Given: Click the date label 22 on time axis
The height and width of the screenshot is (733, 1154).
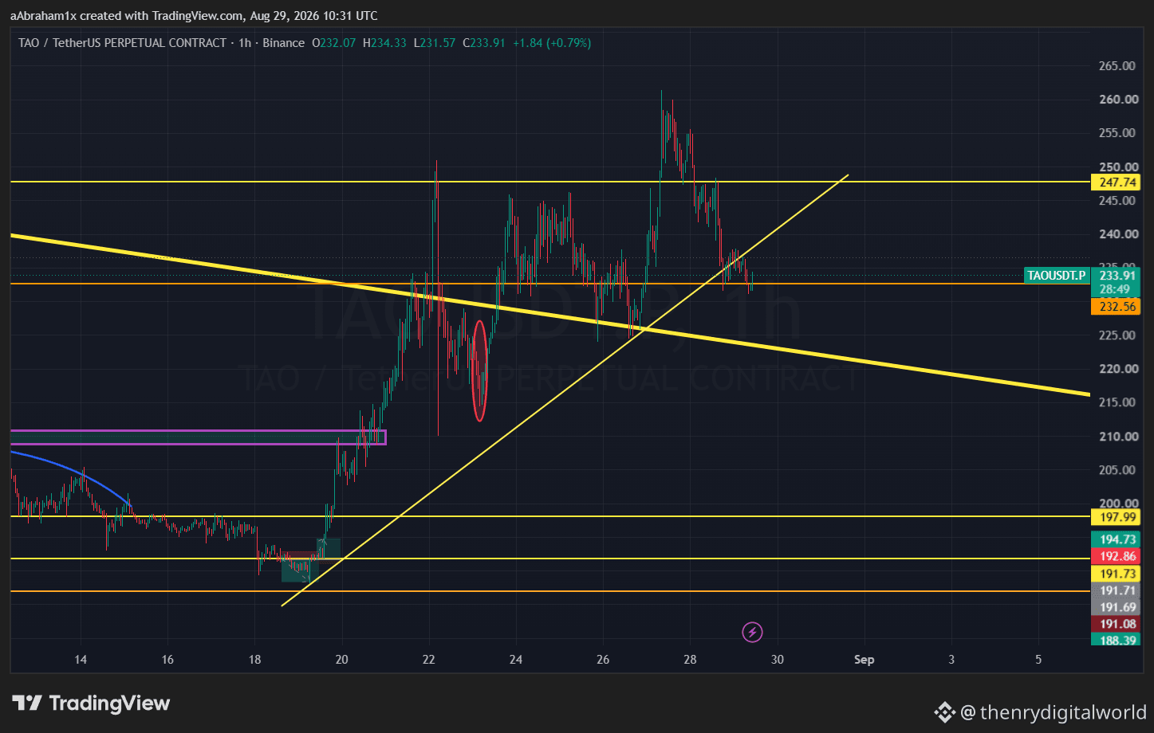Looking at the screenshot, I should click(x=429, y=660).
